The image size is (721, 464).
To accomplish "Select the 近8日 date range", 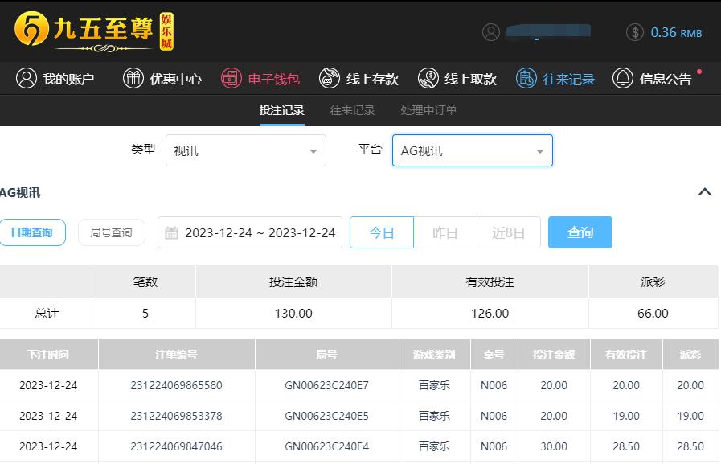I will coord(509,232).
